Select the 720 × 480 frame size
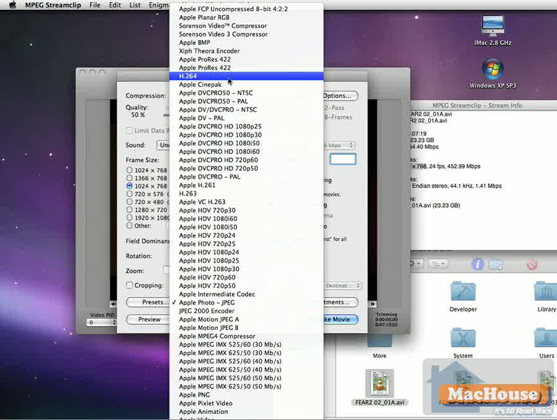Viewport: 557px width, 420px height. click(129, 202)
